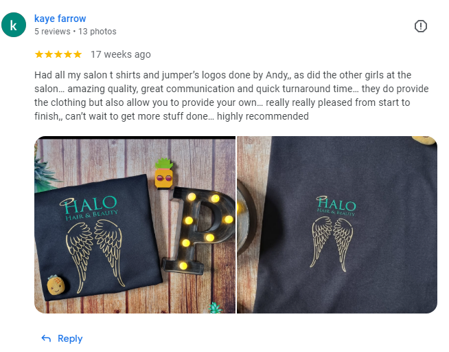Click the gold wings in right photo
The height and width of the screenshot is (352, 449).
(x=332, y=243)
